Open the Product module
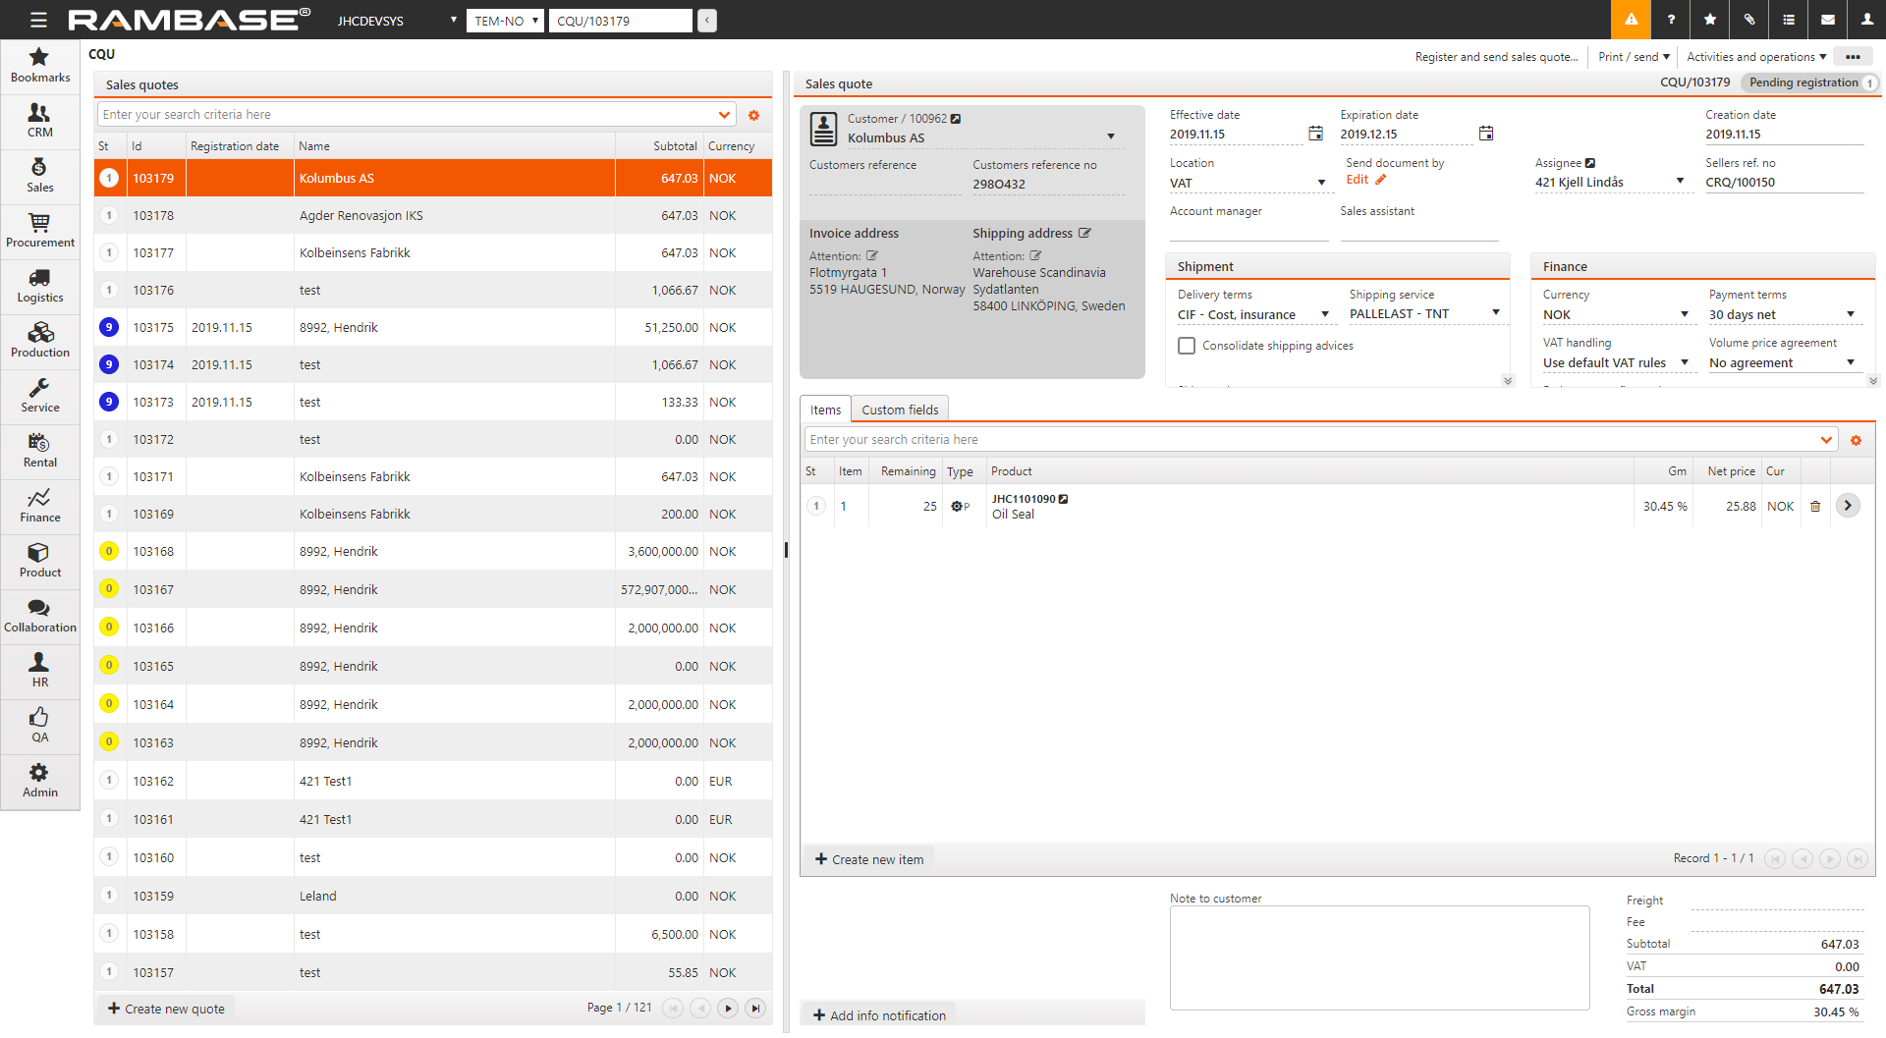Image resolution: width=1886 pixels, height=1038 pixels. 39,561
